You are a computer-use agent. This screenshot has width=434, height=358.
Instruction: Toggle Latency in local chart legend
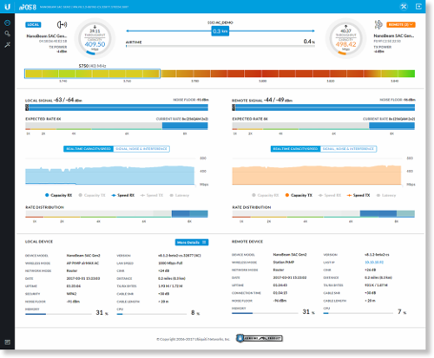tap(180, 195)
